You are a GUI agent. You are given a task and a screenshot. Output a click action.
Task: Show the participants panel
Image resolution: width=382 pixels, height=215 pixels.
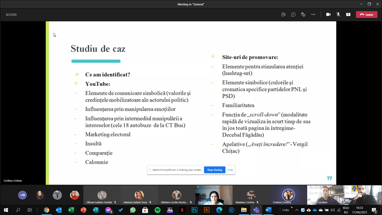[283, 14]
